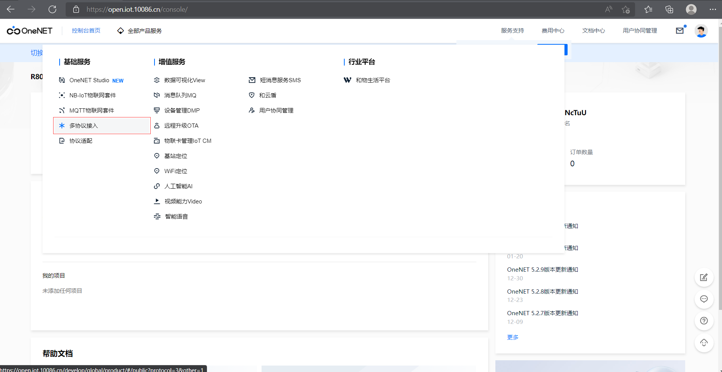Click 和物生活平台 W icon
The image size is (722, 372).
click(347, 80)
